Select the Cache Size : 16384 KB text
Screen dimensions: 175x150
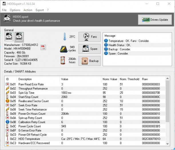(x=18, y=64)
